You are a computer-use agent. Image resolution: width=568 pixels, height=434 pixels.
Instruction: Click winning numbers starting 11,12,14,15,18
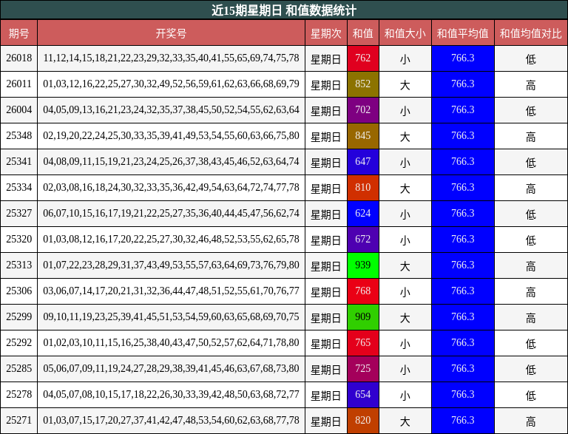point(171,58)
